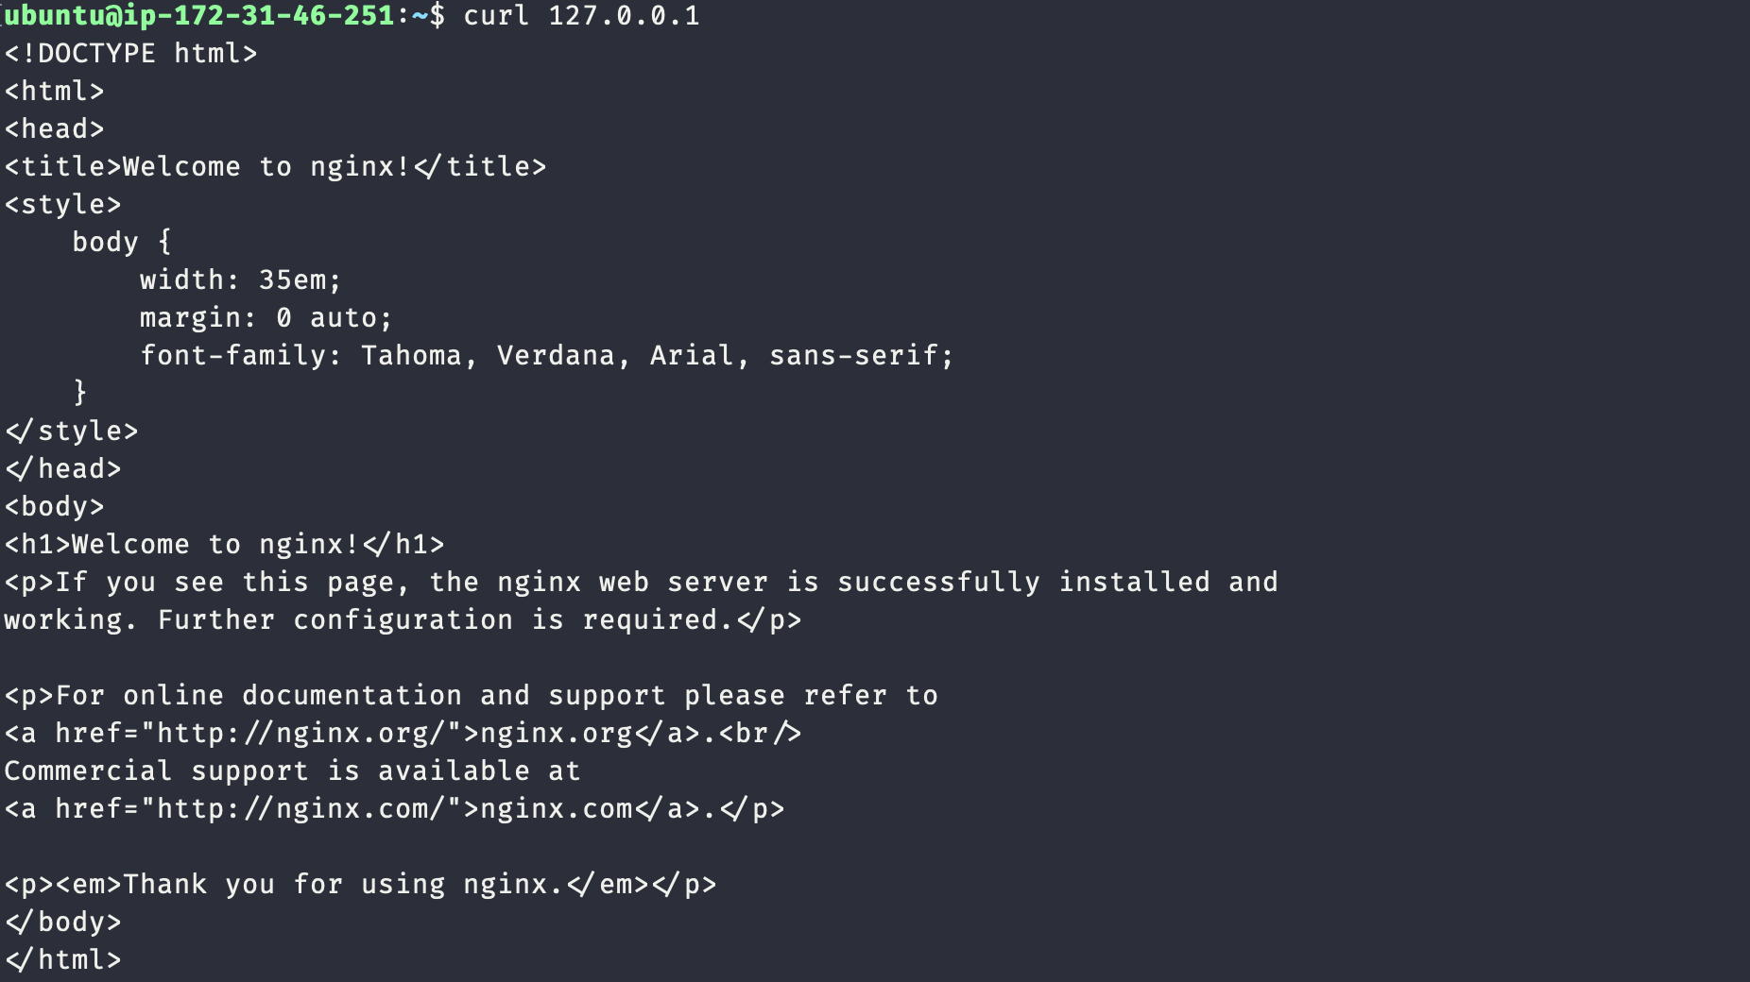The width and height of the screenshot is (1750, 982).
Task: Click the nginx.org anchor text
Action: coord(556,734)
